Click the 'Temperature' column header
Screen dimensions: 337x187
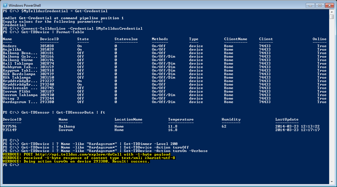point(181,119)
